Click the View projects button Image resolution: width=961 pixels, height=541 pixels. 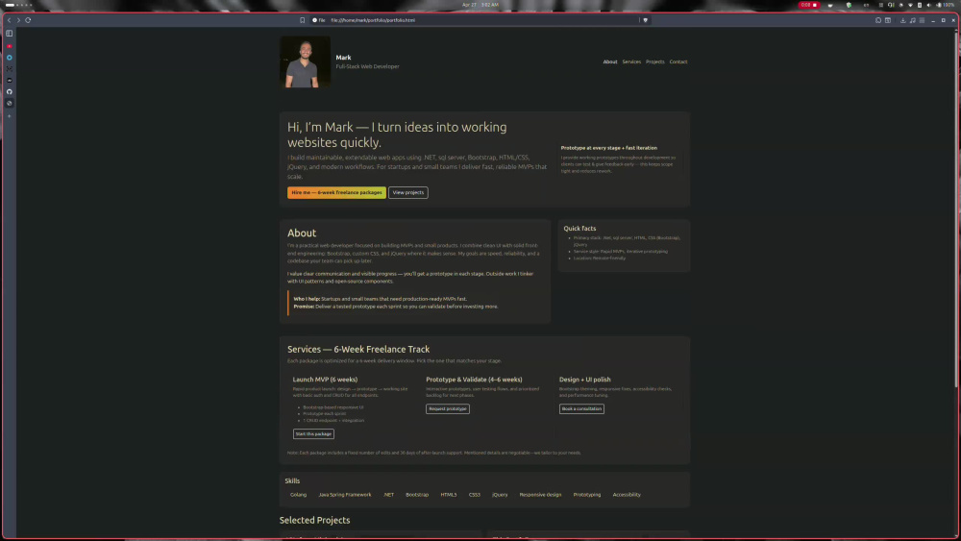(x=408, y=192)
